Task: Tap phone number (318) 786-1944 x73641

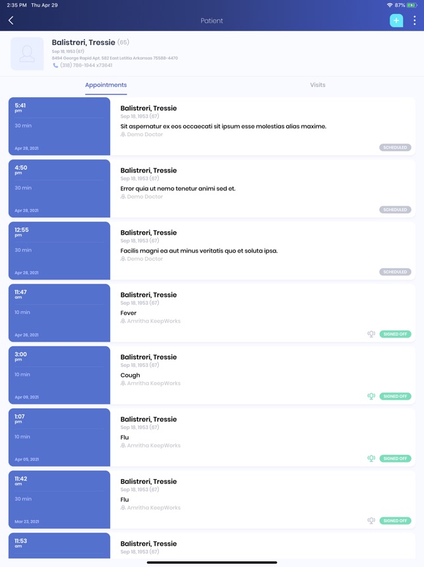Action: [x=86, y=65]
